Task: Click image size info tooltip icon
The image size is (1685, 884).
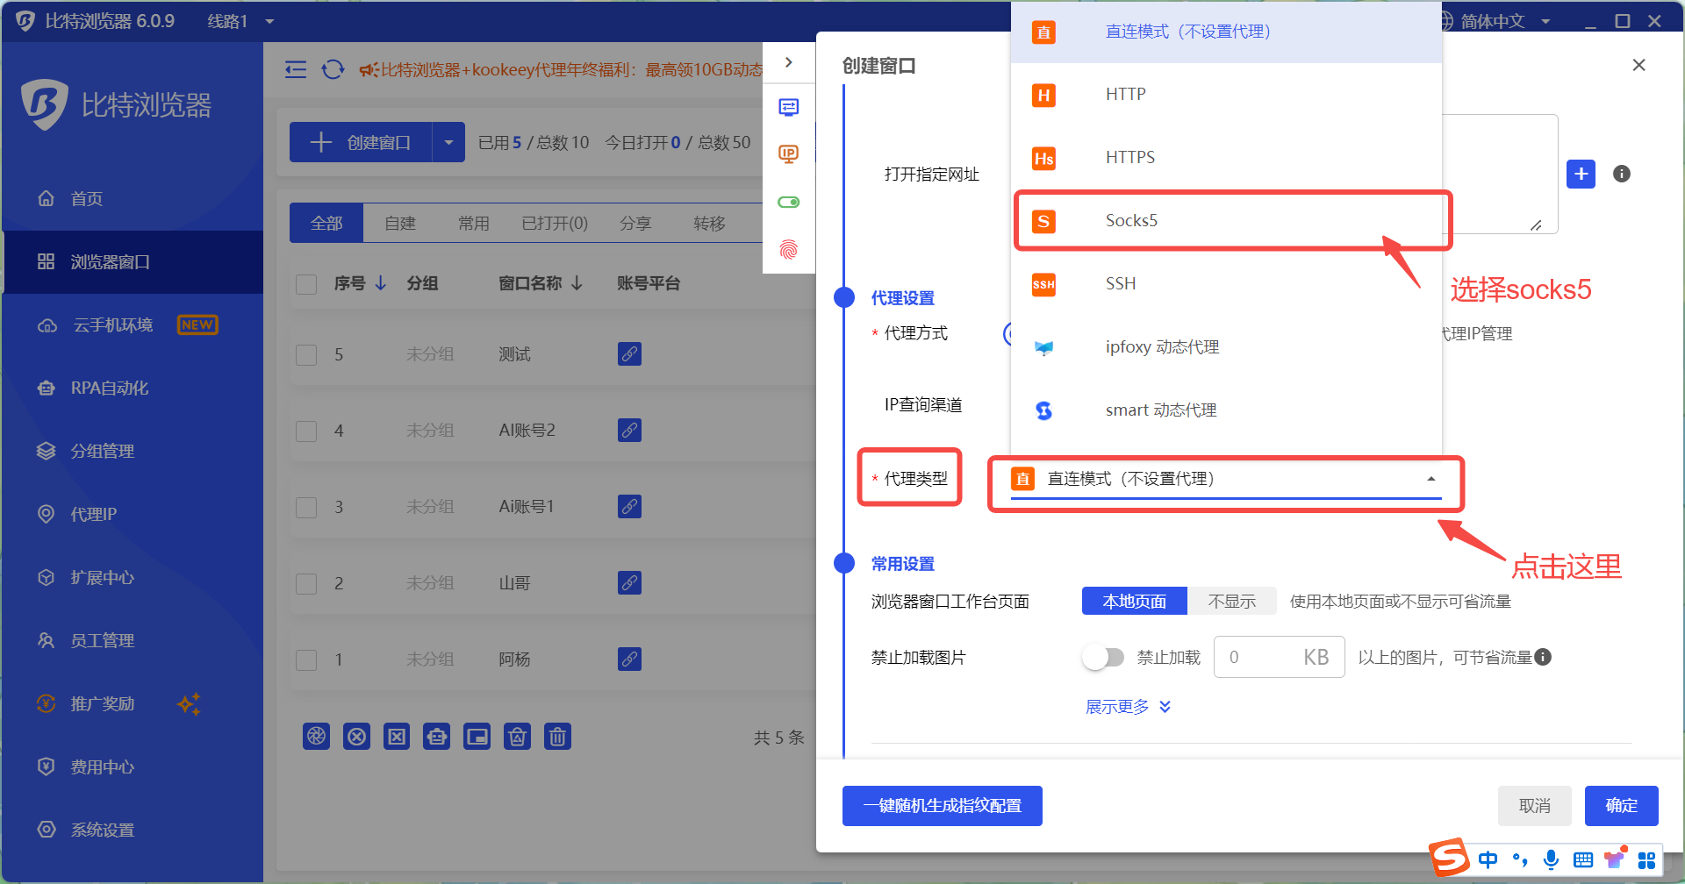Action: [x=1543, y=657]
